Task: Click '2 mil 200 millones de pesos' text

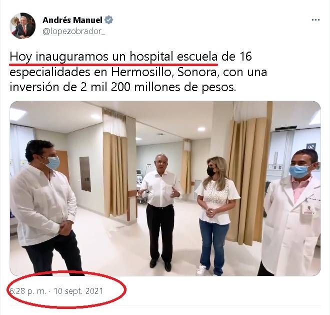Action: point(158,88)
